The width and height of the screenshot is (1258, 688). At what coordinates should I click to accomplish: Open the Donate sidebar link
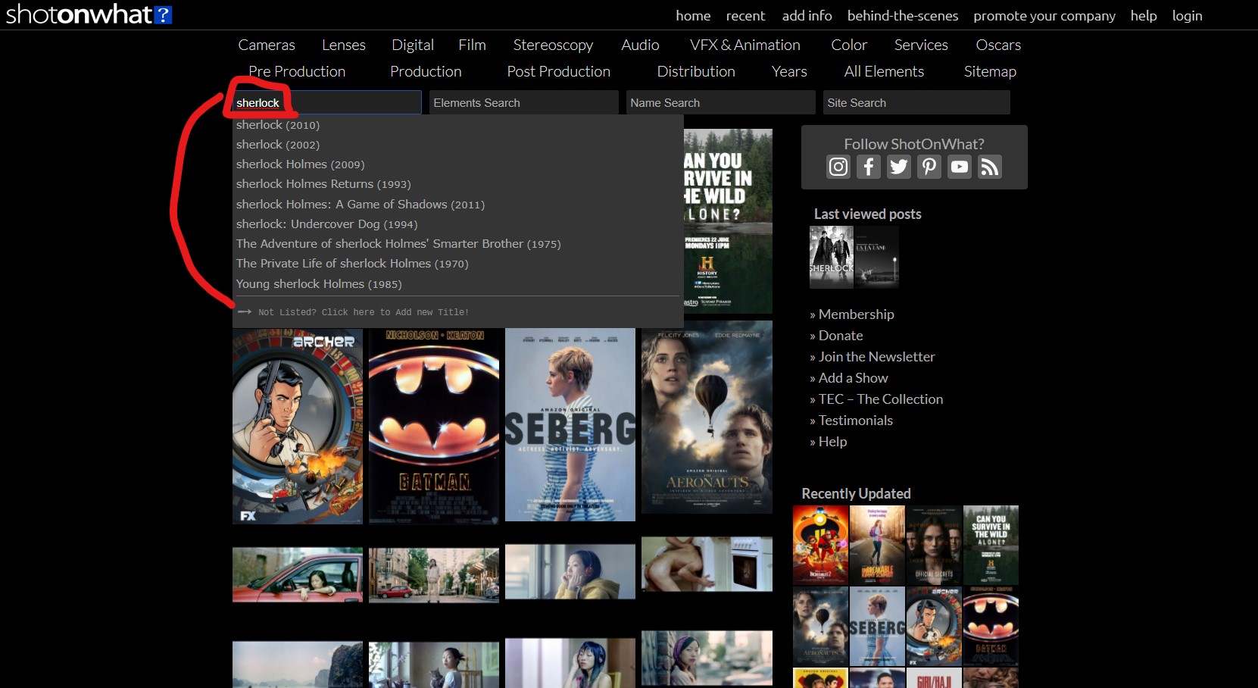tap(841, 336)
